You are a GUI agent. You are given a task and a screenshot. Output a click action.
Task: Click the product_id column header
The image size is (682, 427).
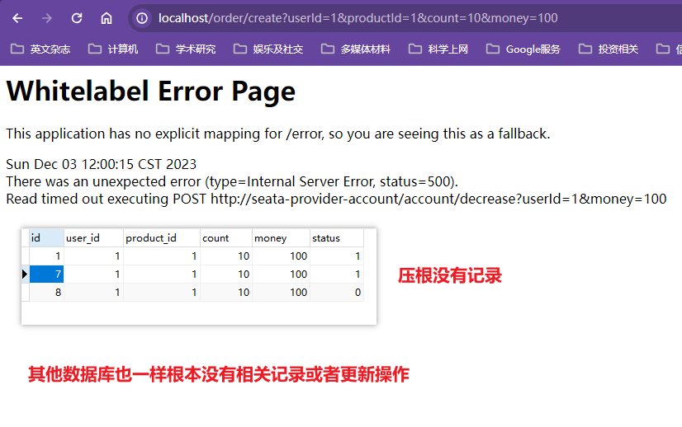click(161, 238)
